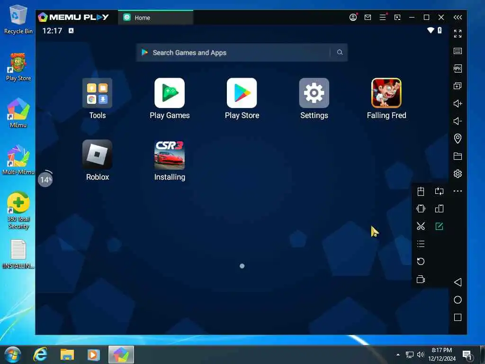Click the 14% install progress indicator
The width and height of the screenshot is (485, 364).
(45, 179)
